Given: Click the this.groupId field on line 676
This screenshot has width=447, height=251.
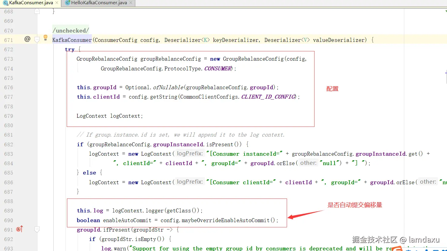Looking at the screenshot, I should coord(96,87).
